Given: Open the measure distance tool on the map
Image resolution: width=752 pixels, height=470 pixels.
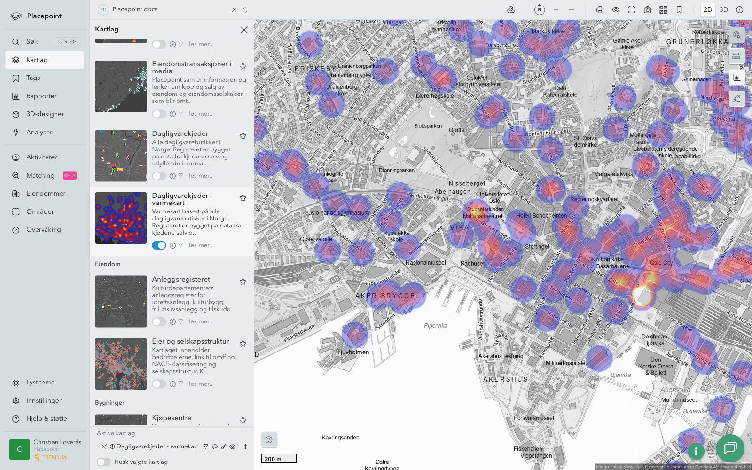Looking at the screenshot, I should pyautogui.click(x=736, y=56).
